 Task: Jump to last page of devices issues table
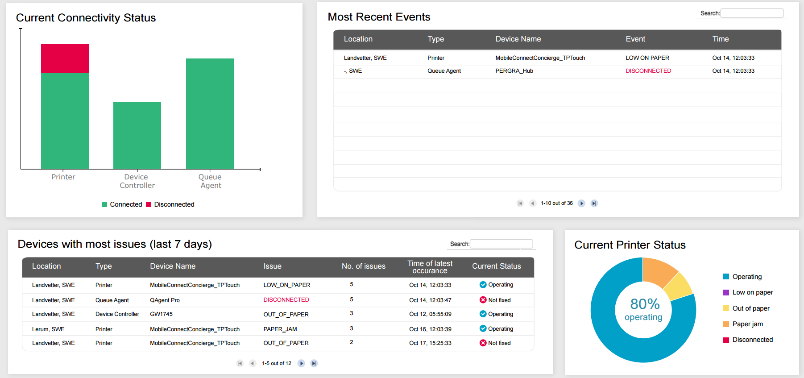point(314,363)
